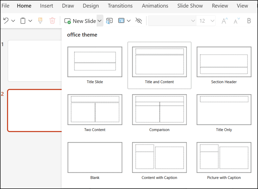The image size is (258, 189).
Task: Open the slide layout icon
Action: coord(121,21)
